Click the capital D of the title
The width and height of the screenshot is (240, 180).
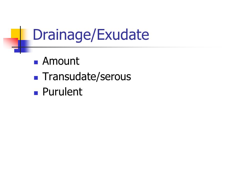(x=38, y=34)
